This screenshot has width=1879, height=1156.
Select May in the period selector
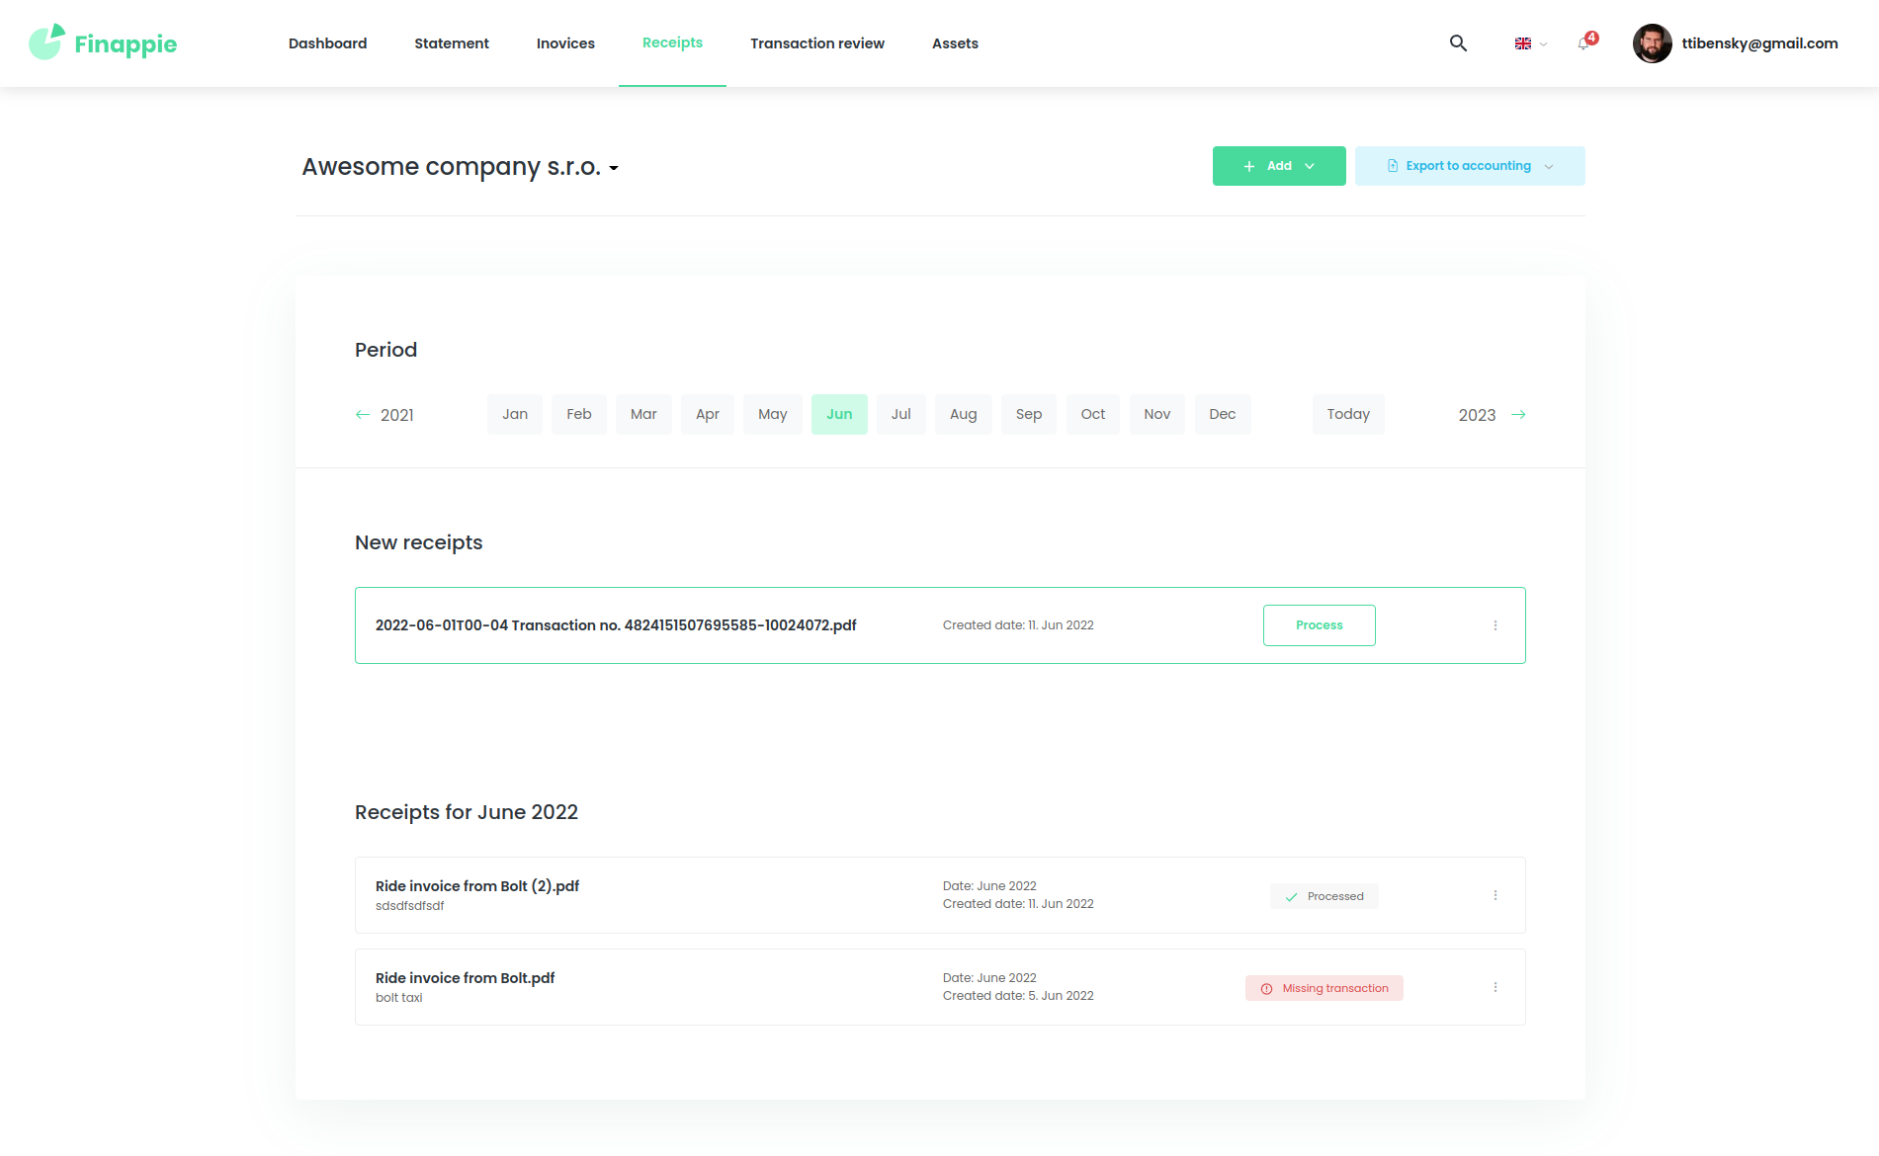click(772, 414)
